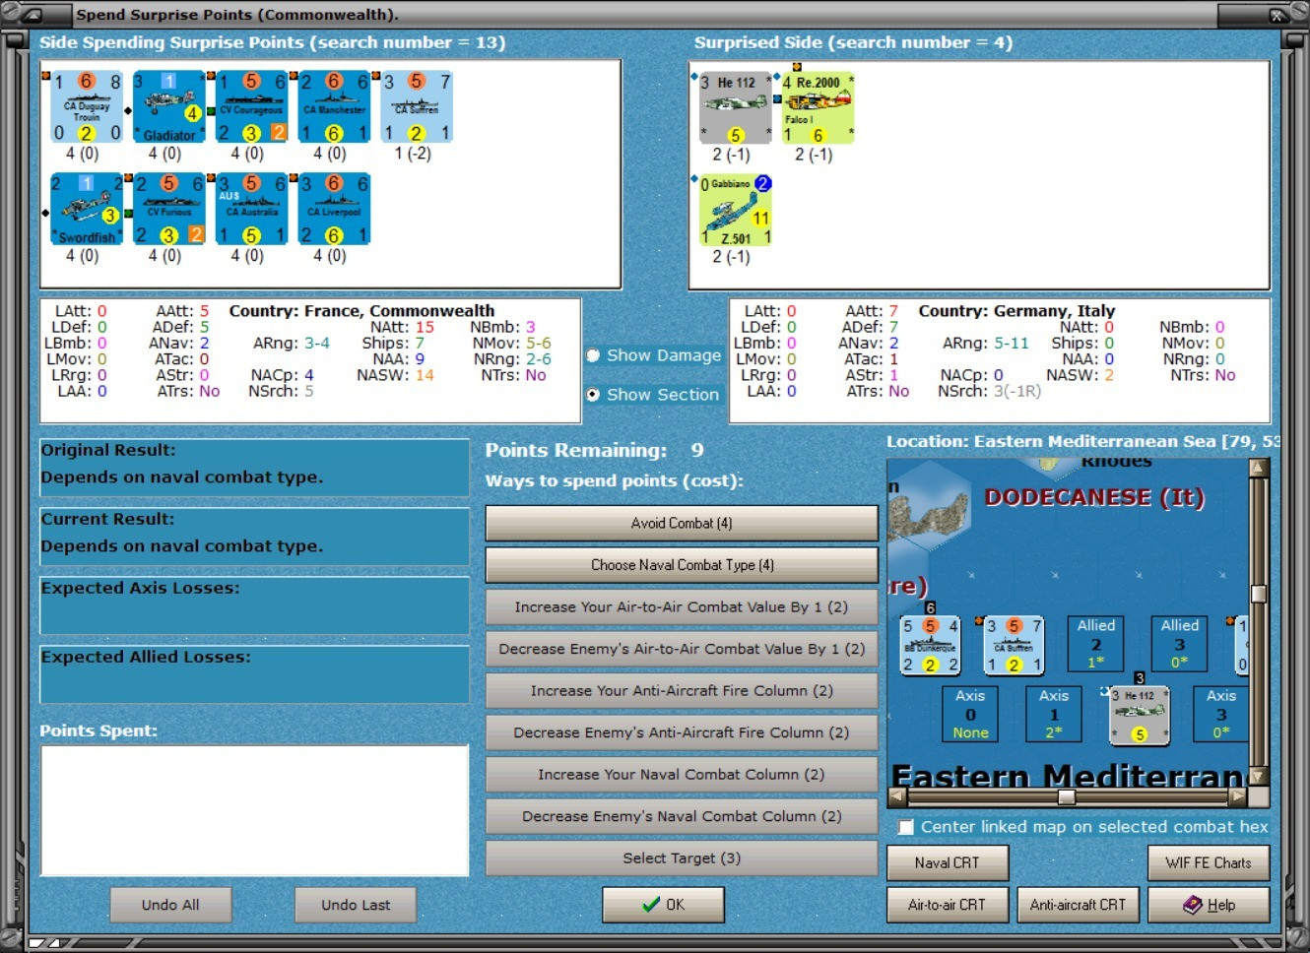Screen dimensions: 1310x953
Task: Click the CA Suffren counter on the map
Action: click(1014, 646)
